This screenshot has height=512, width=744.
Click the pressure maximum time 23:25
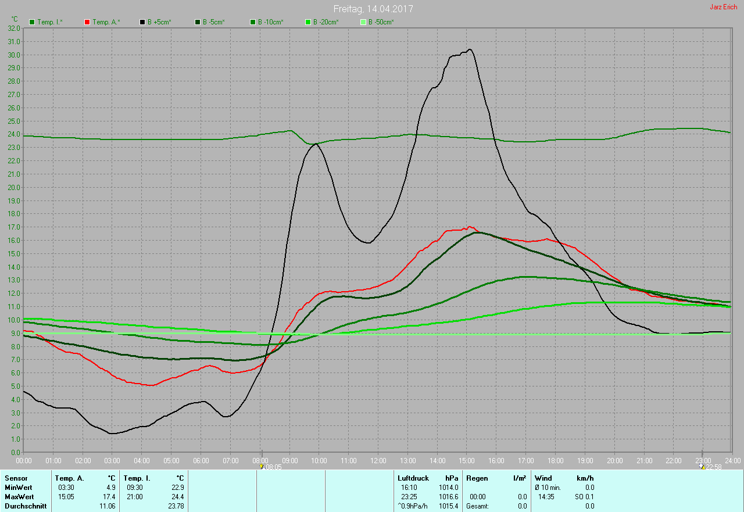click(409, 497)
